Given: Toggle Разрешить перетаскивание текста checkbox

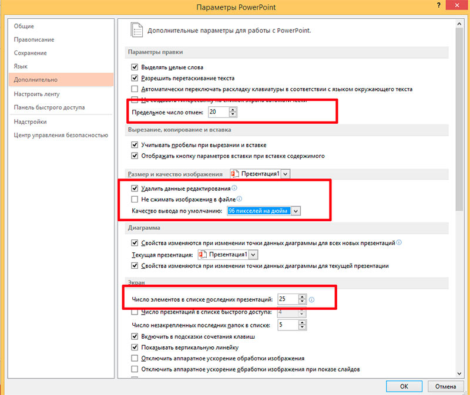Looking at the screenshot, I should pos(135,78).
